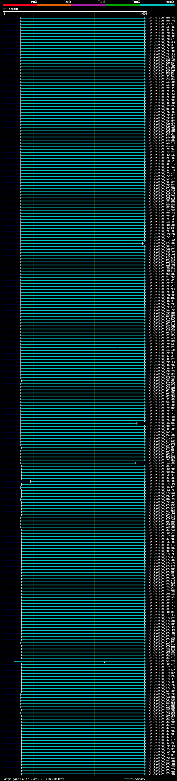Select hit label UniRef100_B7UBF2
Image resolution: width=177 pixels, height=781 pixels.
pyautogui.click(x=162, y=615)
